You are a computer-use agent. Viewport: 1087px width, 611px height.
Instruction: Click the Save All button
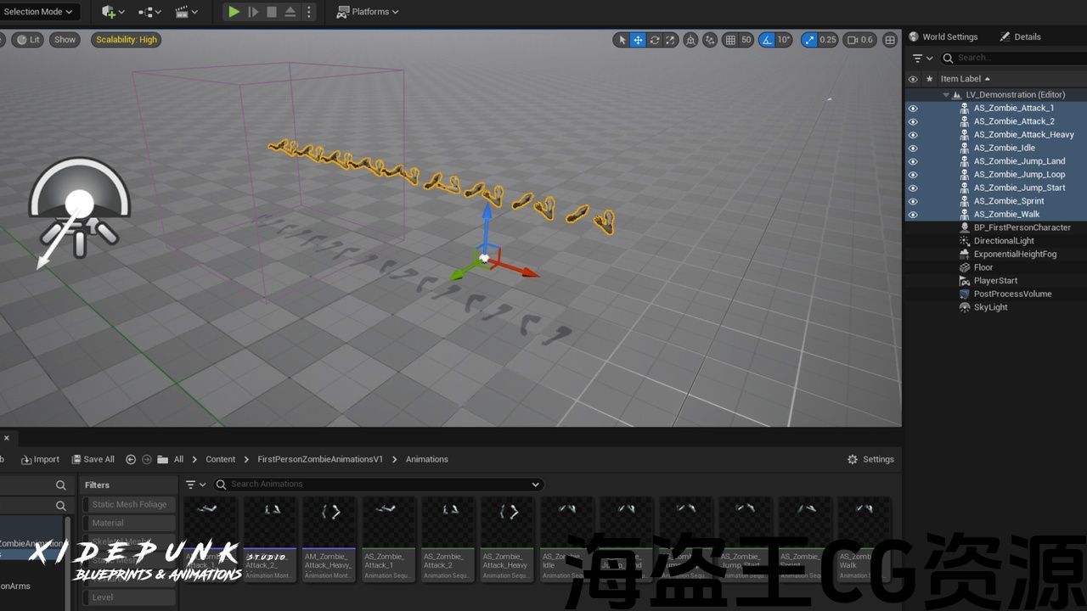93,459
